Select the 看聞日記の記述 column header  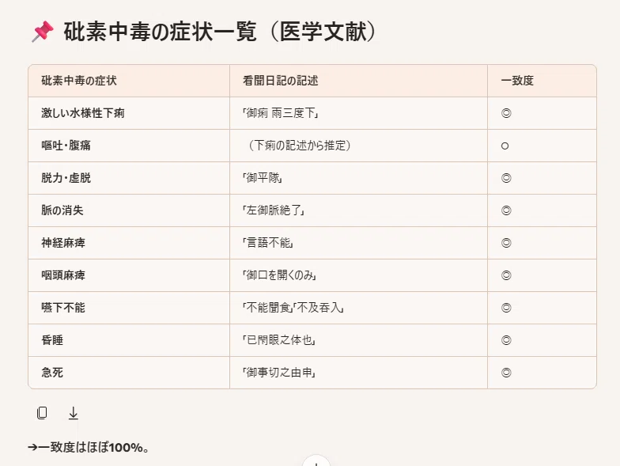point(359,81)
